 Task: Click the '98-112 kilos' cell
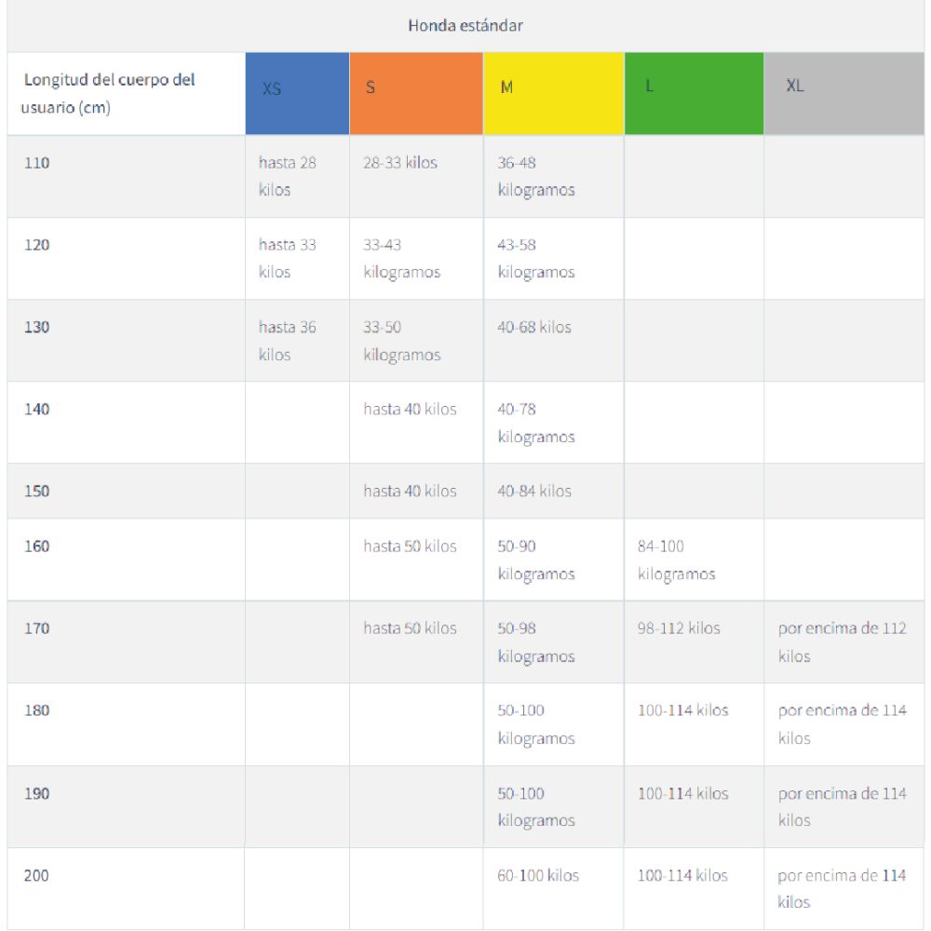point(679,628)
